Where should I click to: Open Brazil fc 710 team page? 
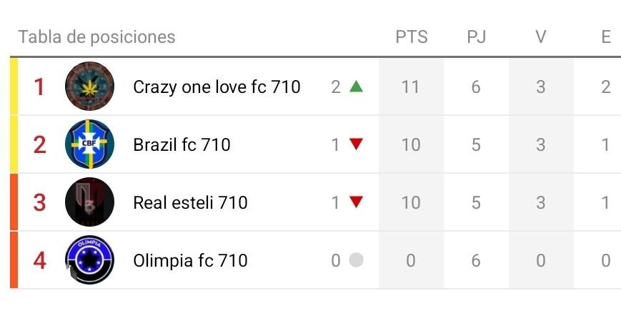click(182, 145)
